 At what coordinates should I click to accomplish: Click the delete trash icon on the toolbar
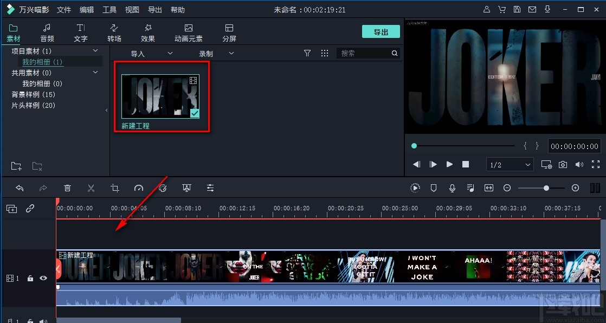[x=67, y=188]
